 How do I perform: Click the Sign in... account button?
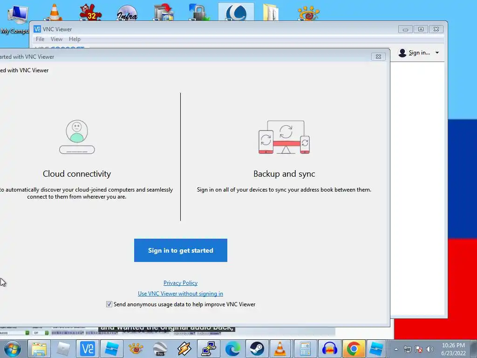[x=419, y=53]
